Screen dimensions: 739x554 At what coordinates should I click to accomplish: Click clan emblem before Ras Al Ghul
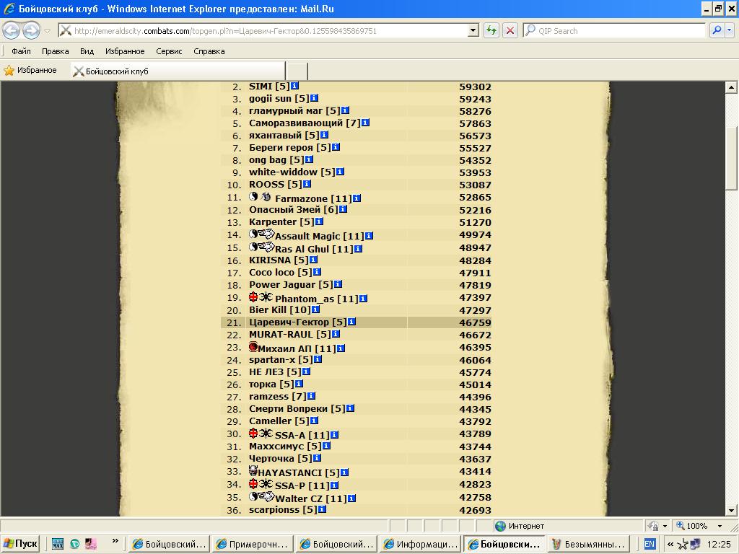click(x=266, y=247)
